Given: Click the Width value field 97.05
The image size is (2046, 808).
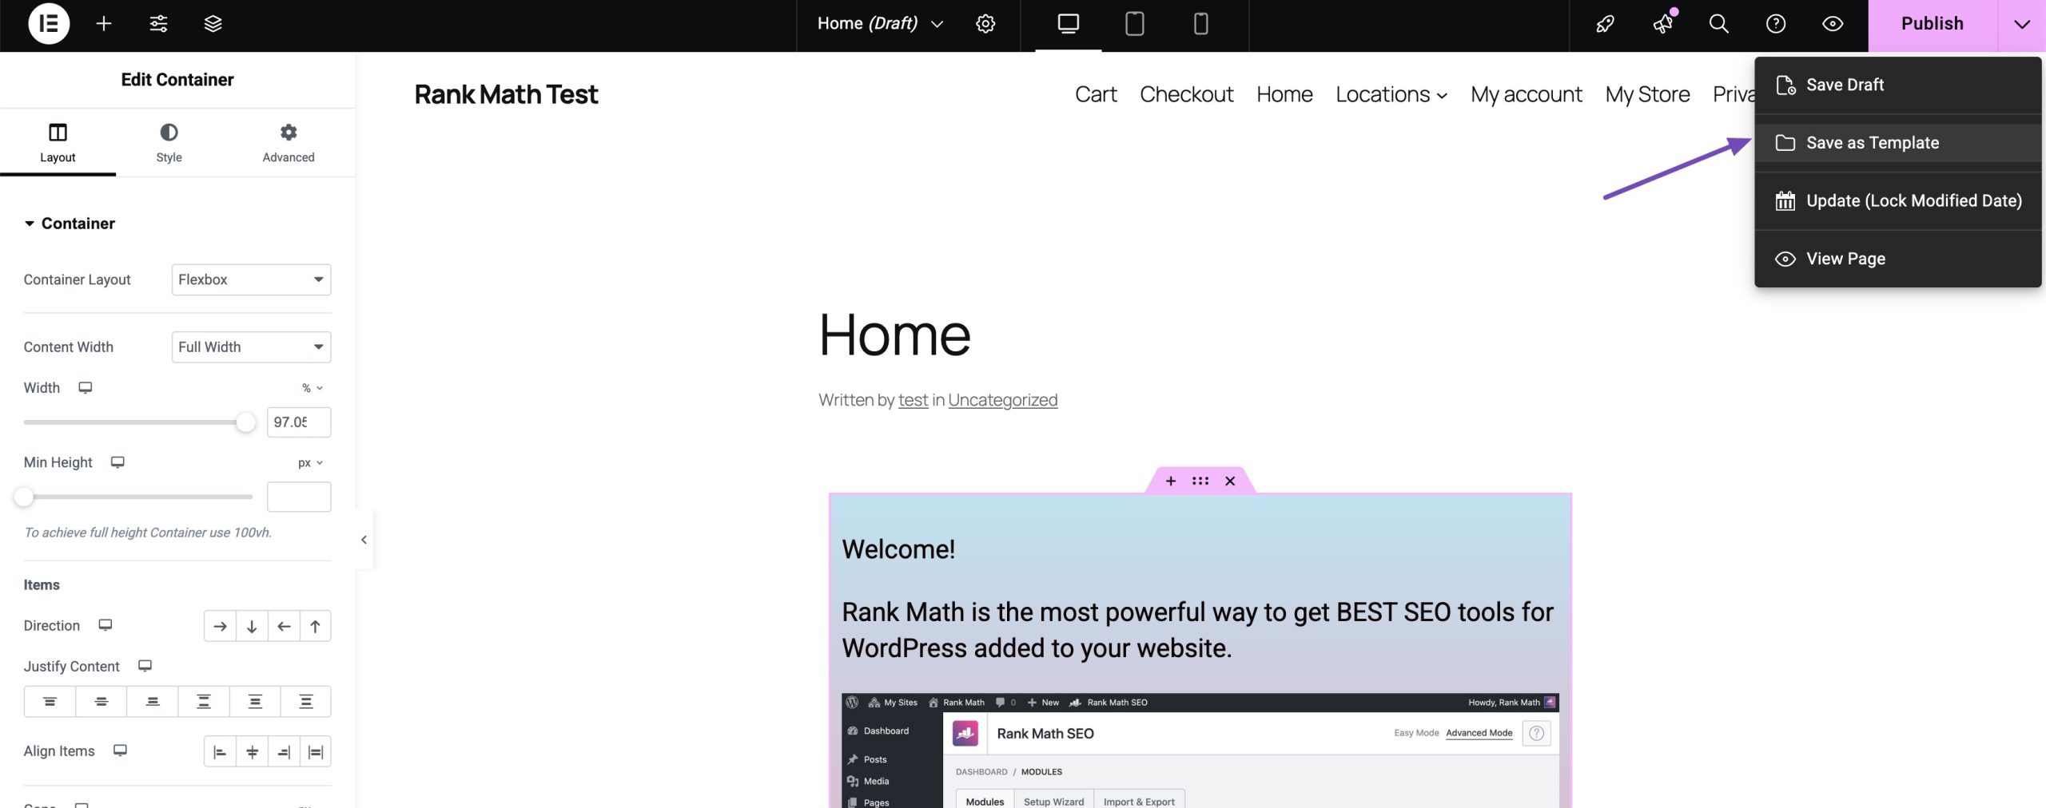Looking at the screenshot, I should 299,422.
